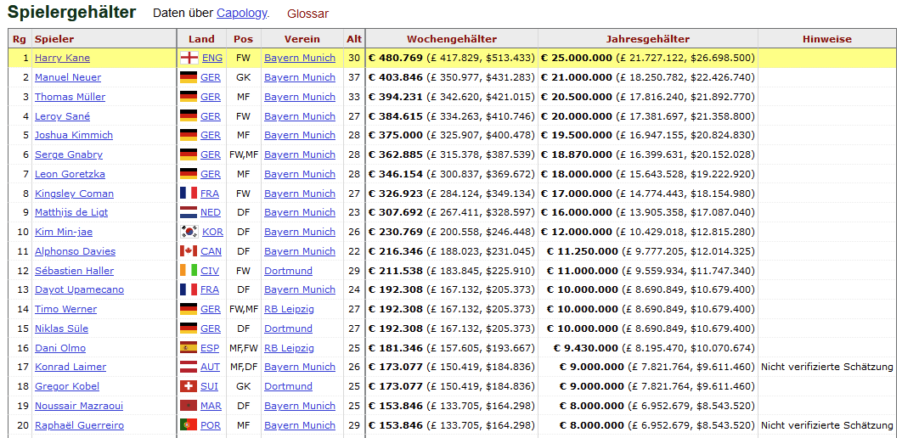Open Manuel Neuer's player page
Viewport: 902px width, 438px height.
(x=68, y=77)
